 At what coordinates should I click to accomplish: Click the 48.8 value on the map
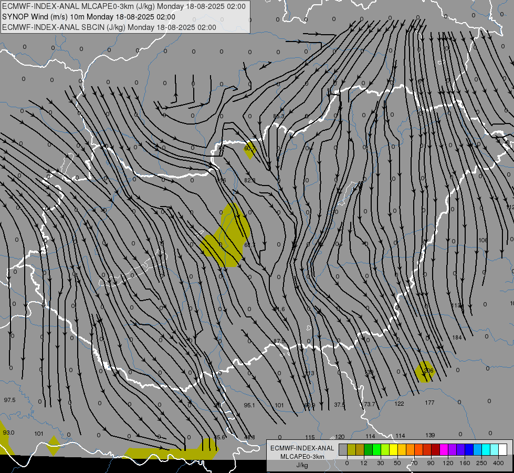coord(250,437)
